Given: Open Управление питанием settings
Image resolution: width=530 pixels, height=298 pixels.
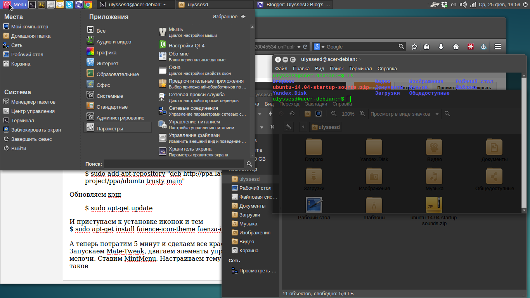Looking at the screenshot, I should click(x=203, y=125).
